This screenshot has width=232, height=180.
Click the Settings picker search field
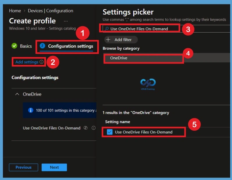pyautogui.click(x=167, y=29)
